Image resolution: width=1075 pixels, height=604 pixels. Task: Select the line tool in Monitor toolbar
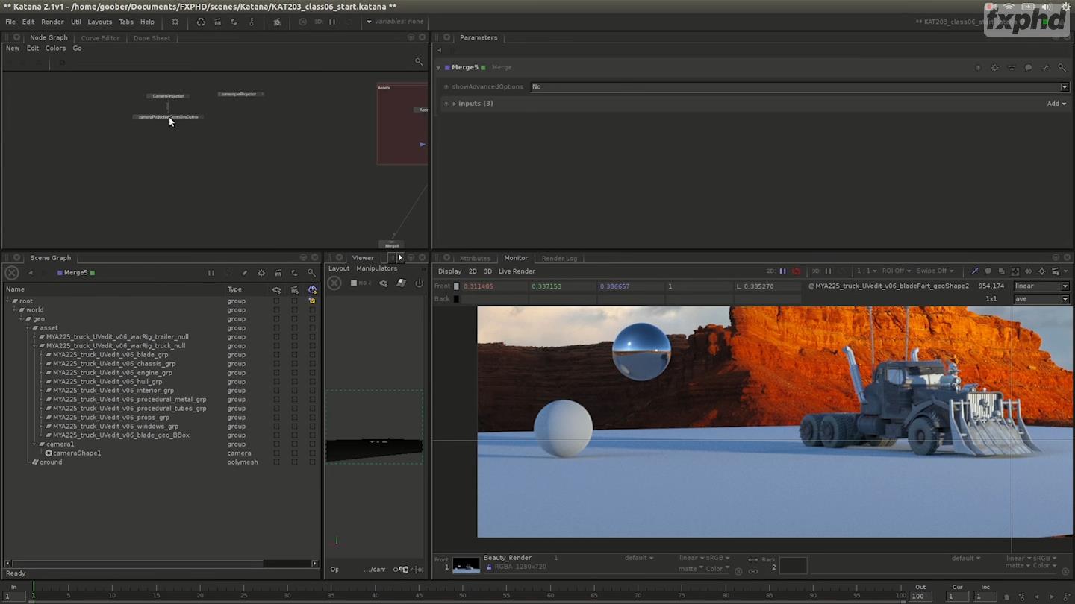click(974, 271)
